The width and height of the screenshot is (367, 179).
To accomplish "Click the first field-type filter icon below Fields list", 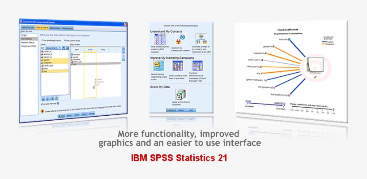I will (43, 99).
